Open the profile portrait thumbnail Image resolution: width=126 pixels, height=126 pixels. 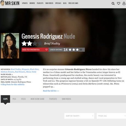tap(10, 46)
